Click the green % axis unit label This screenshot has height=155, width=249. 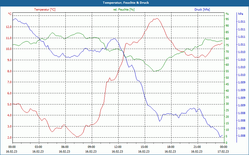click(x=227, y=14)
